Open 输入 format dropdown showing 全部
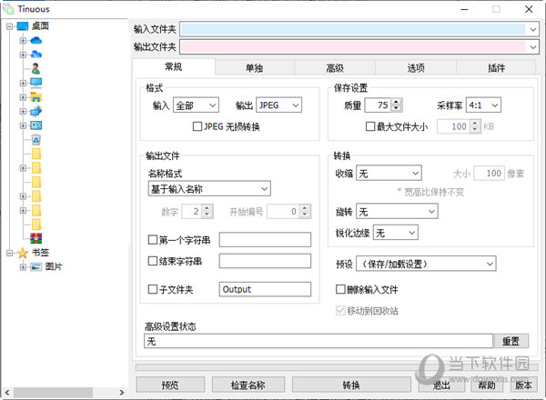 (196, 105)
